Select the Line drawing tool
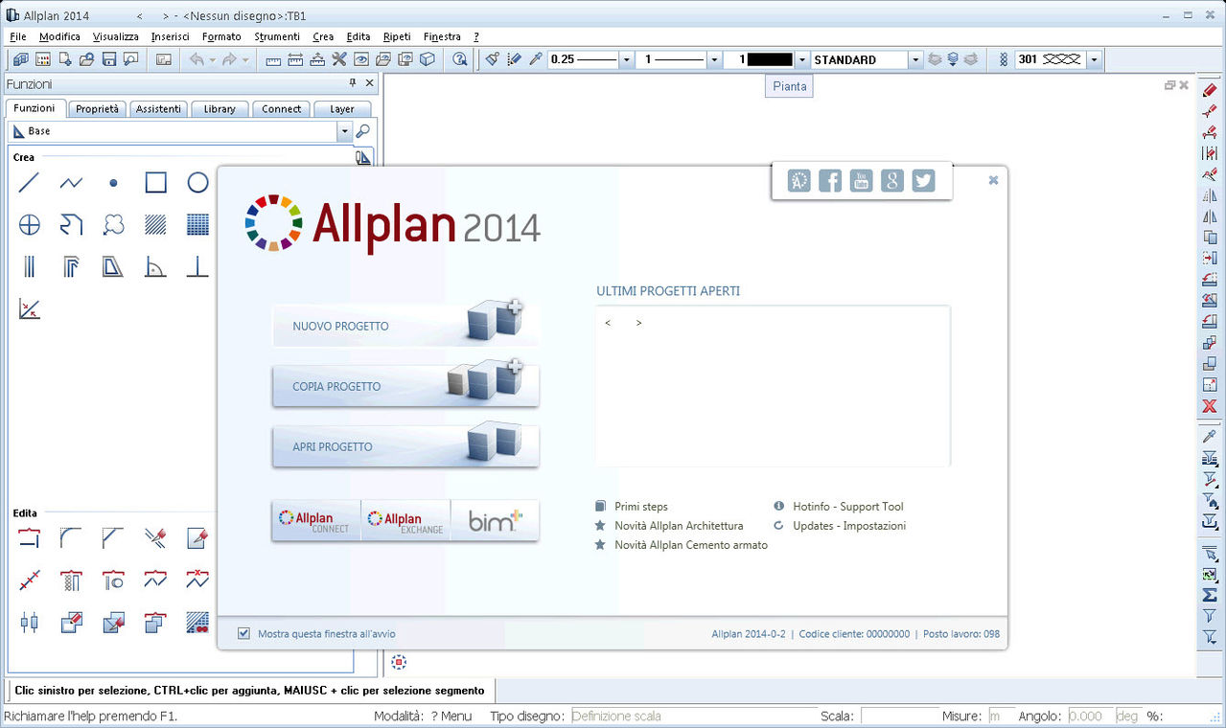Image resolution: width=1226 pixels, height=728 pixels. 30,182
